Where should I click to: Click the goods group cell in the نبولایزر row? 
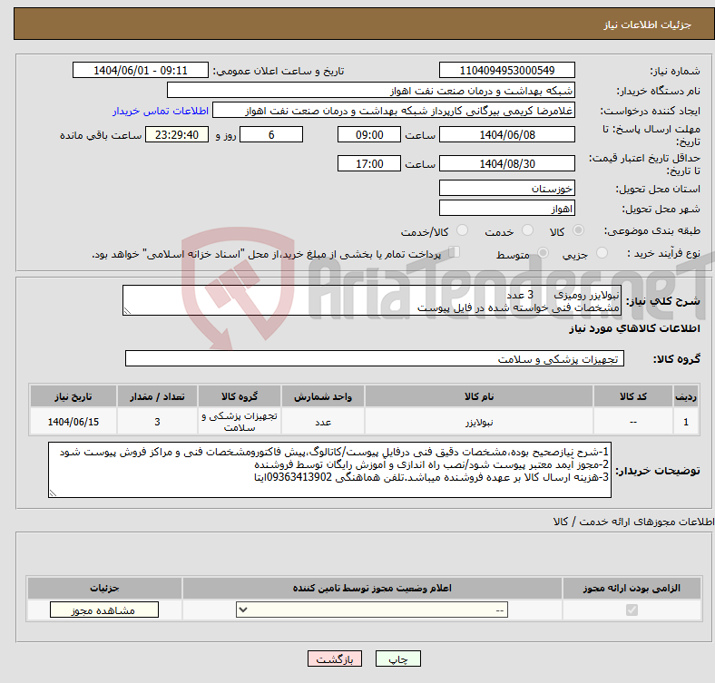[x=240, y=422]
